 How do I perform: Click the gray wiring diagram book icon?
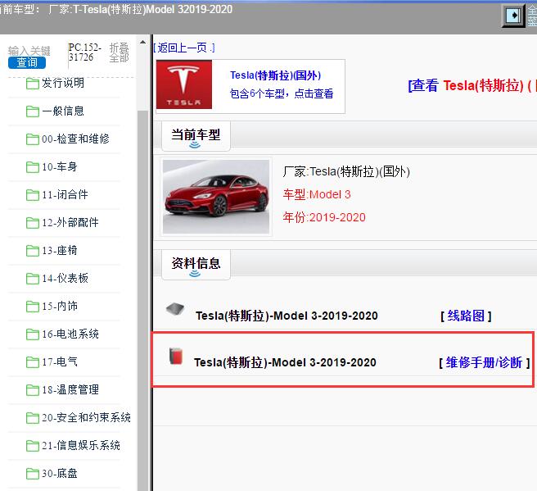(175, 309)
